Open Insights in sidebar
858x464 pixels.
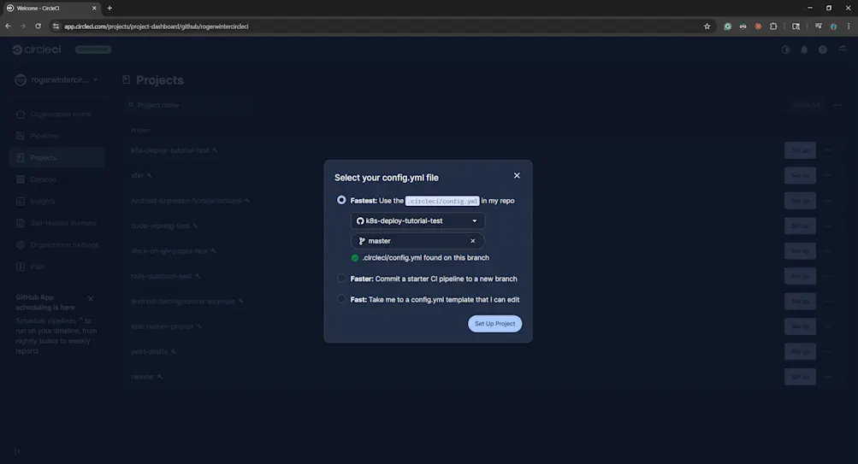pos(56,201)
